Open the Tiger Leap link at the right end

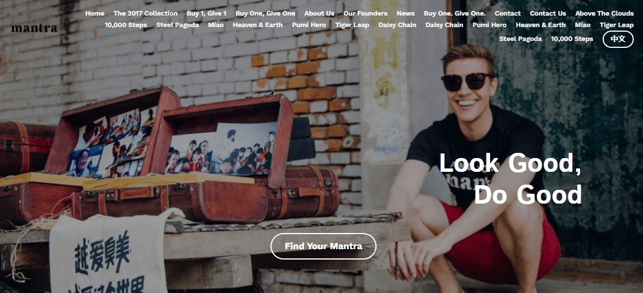pyautogui.click(x=616, y=25)
